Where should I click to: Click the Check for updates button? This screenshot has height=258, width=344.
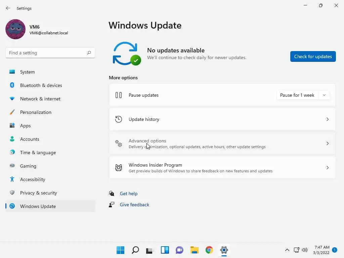pyautogui.click(x=313, y=56)
